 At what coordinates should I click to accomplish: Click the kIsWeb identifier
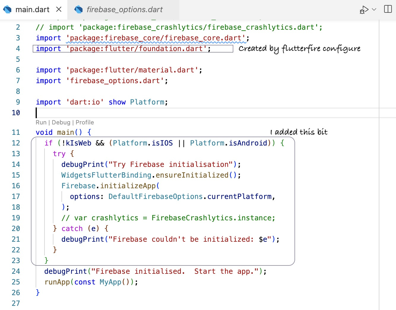point(78,143)
